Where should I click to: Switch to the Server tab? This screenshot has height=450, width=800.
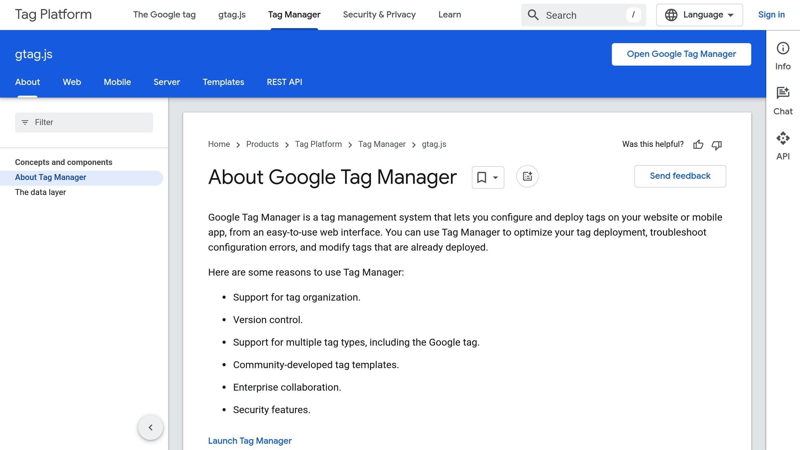click(x=167, y=82)
